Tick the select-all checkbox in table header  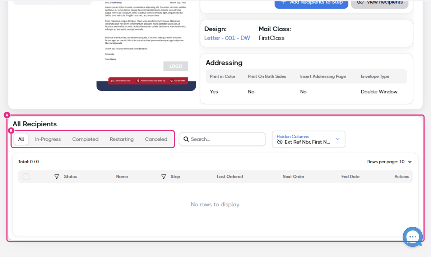click(26, 177)
